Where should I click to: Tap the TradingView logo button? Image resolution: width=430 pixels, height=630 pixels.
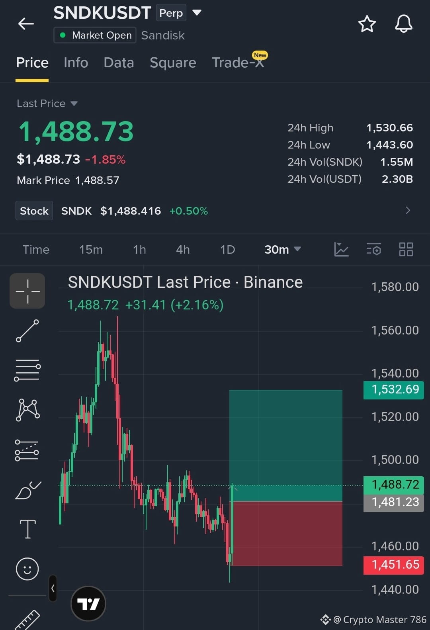pos(88,604)
